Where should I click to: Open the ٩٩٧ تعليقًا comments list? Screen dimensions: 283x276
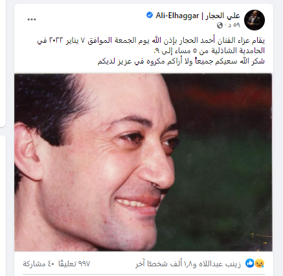[x=74, y=264]
